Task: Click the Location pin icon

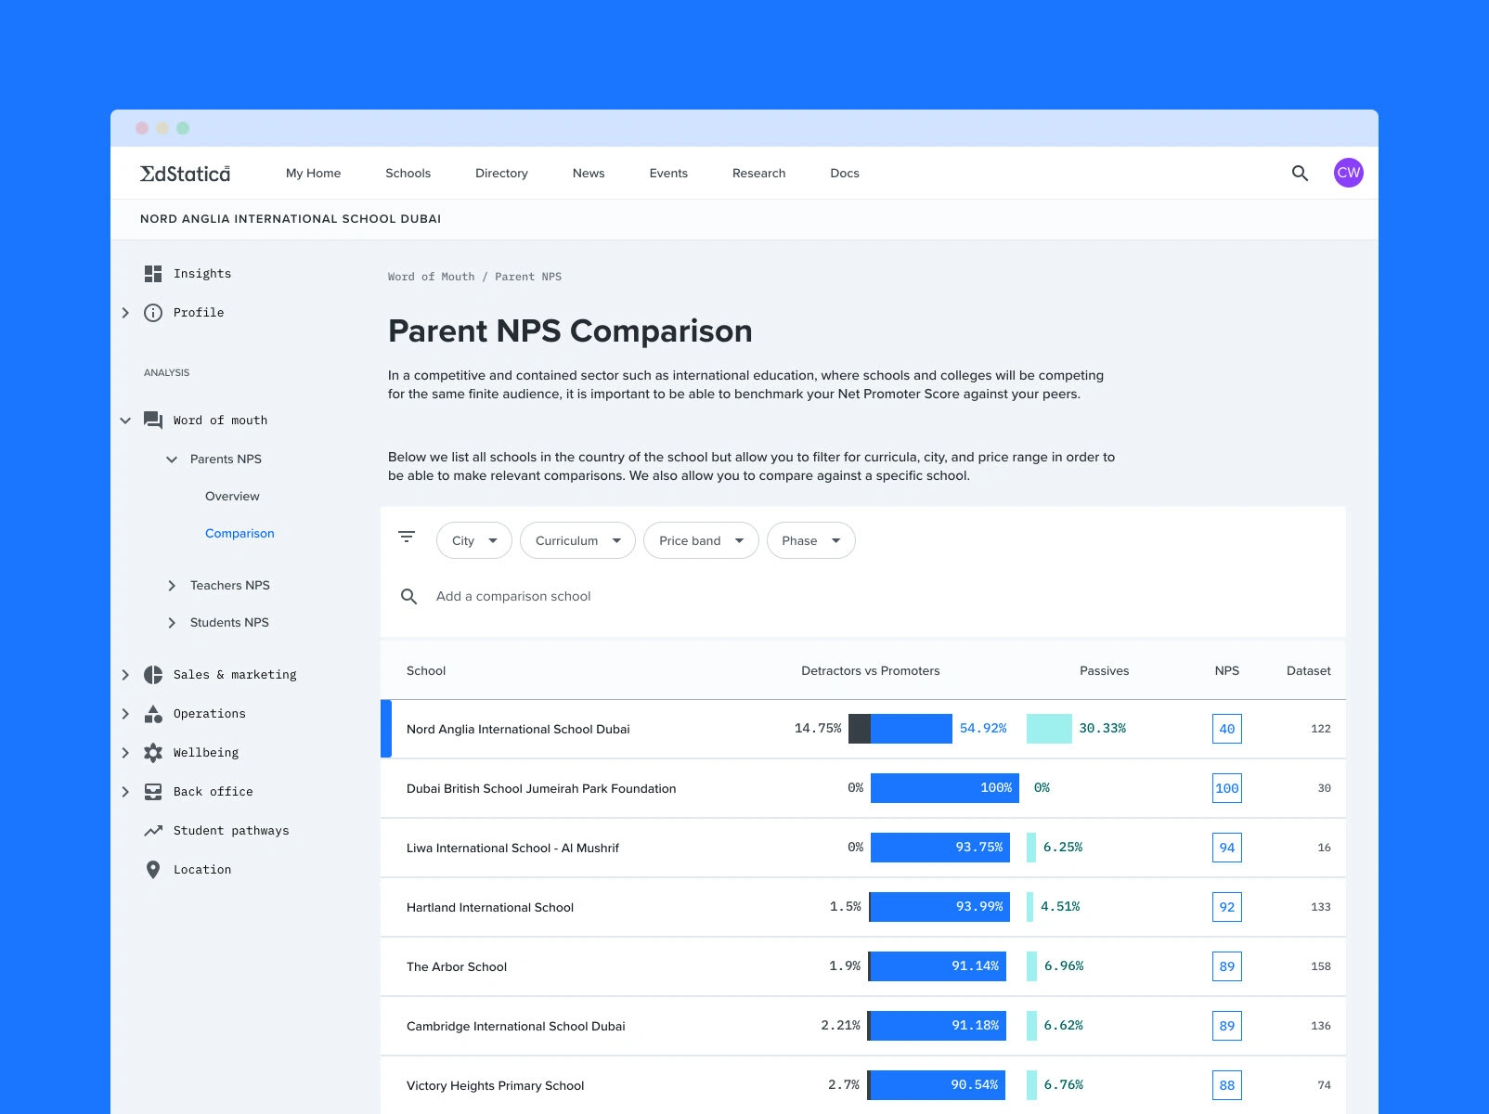Action: pyautogui.click(x=153, y=870)
